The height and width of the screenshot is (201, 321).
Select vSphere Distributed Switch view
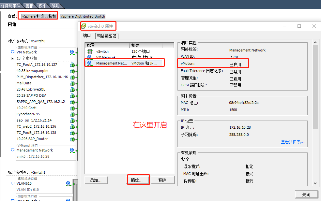pyautogui.click(x=83, y=16)
